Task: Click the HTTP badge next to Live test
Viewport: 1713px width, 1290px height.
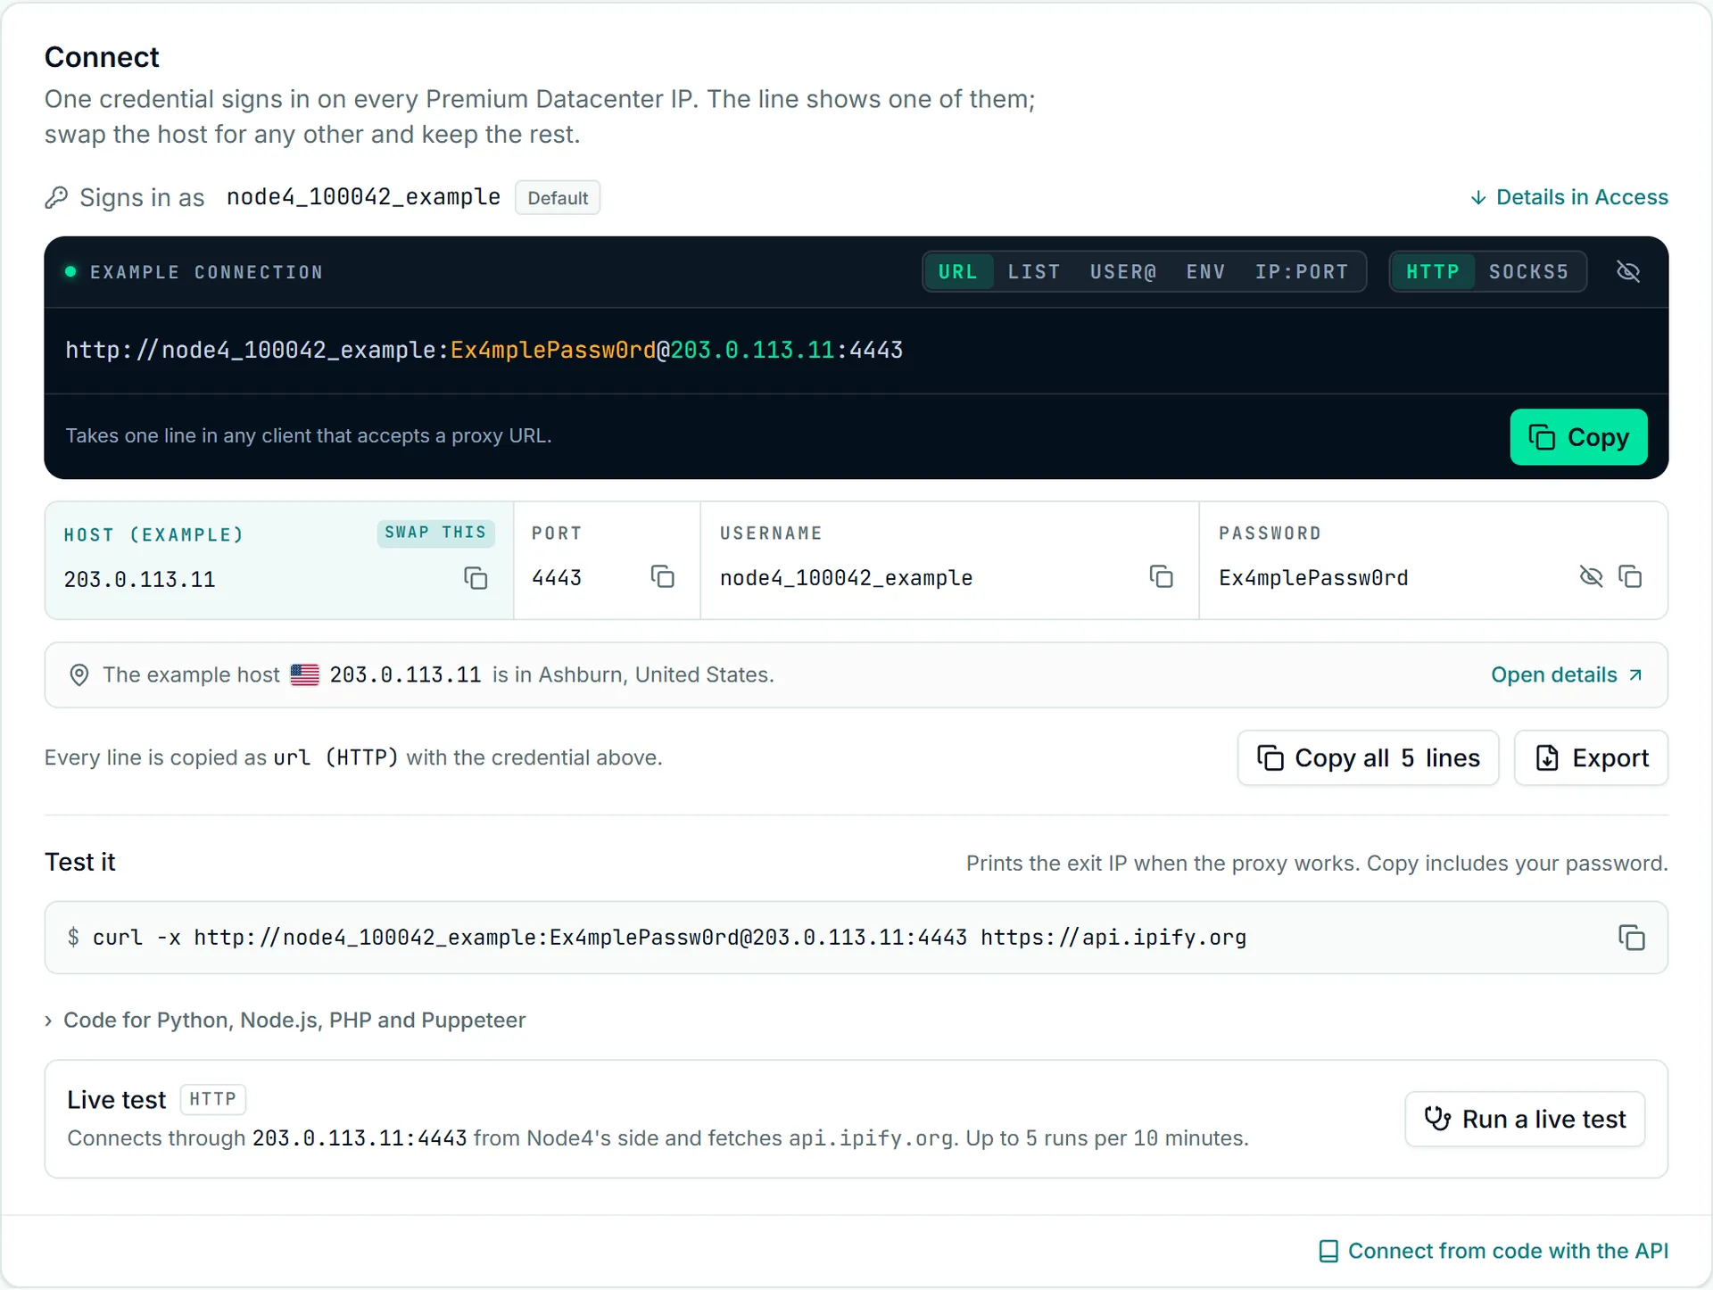Action: click(212, 1099)
